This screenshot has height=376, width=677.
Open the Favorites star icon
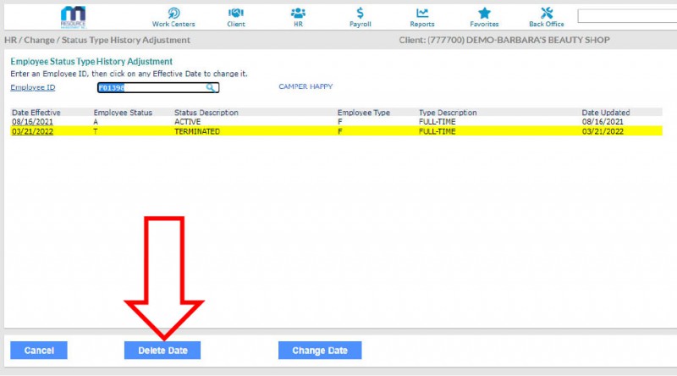[x=484, y=13]
